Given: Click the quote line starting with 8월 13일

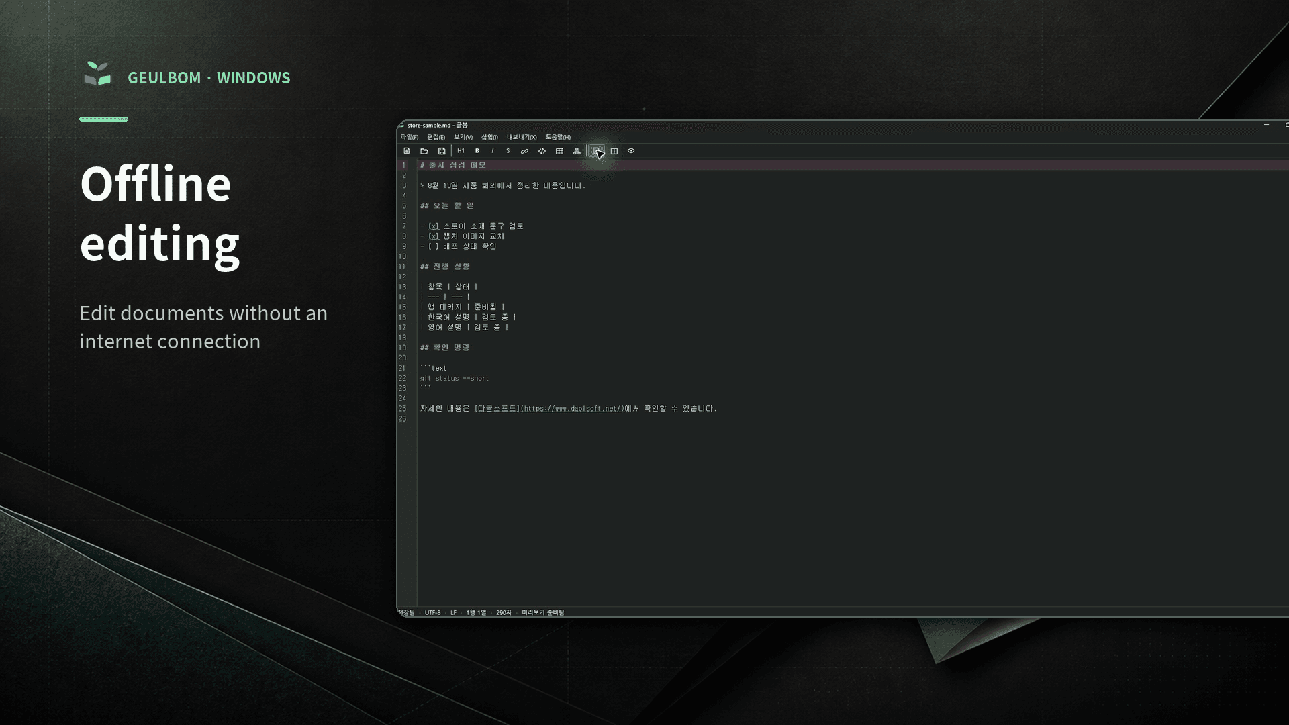Looking at the screenshot, I should 503,185.
